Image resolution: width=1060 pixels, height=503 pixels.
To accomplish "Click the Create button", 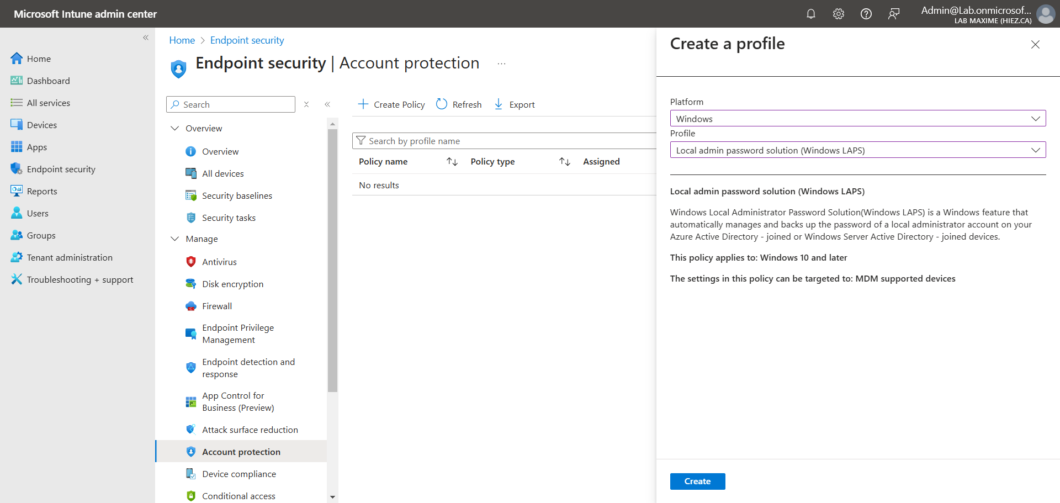I will 697,481.
